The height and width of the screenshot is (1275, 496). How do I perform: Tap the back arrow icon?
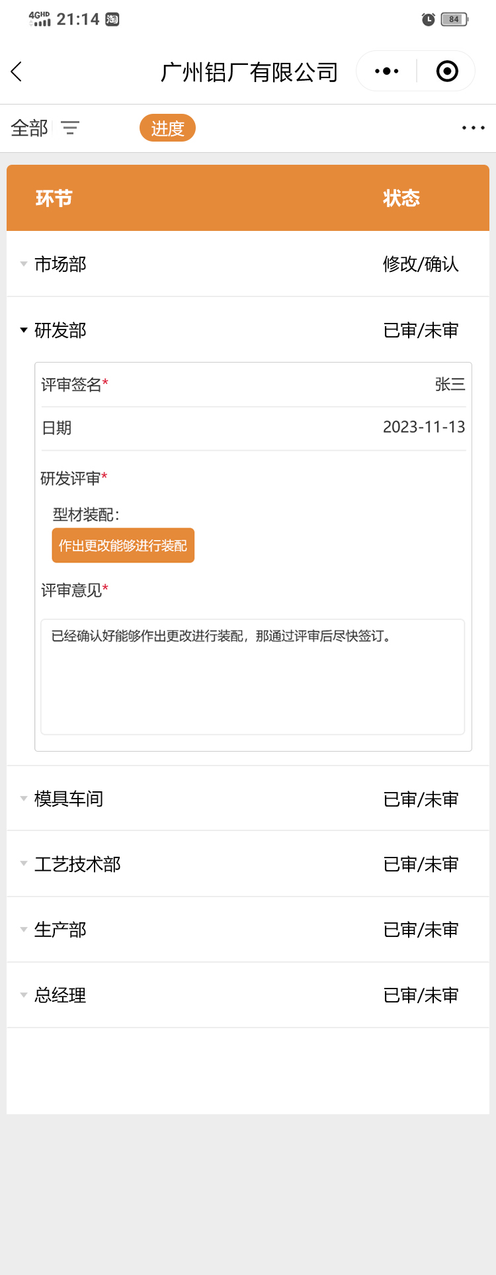pos(17,71)
